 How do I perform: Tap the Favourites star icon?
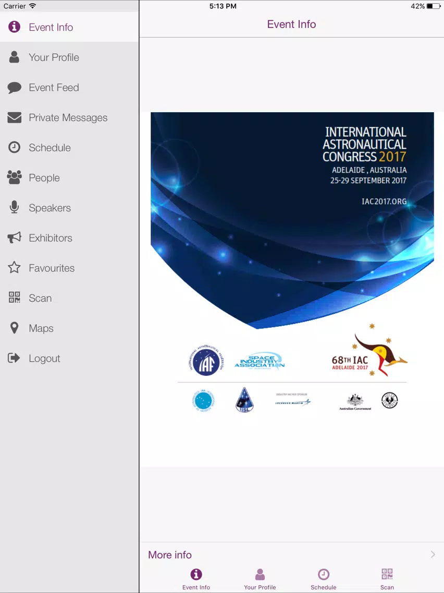(15, 268)
